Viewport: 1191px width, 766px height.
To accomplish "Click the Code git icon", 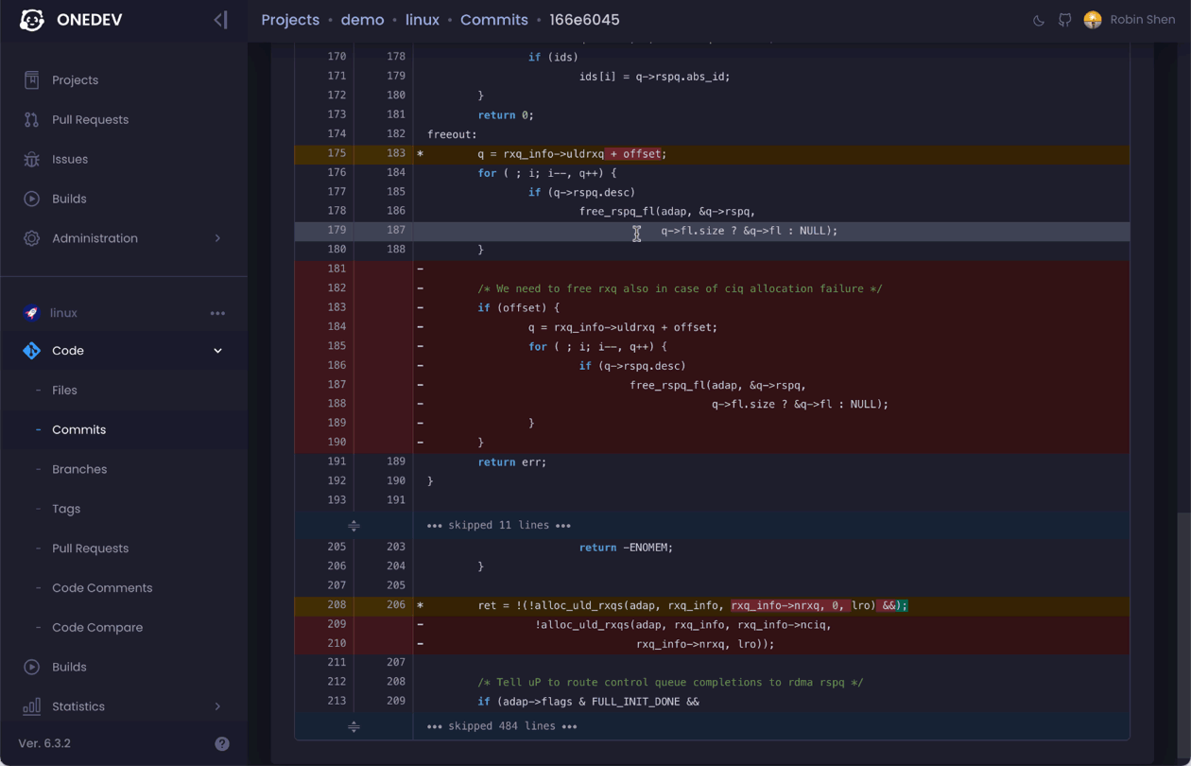I will (x=31, y=351).
